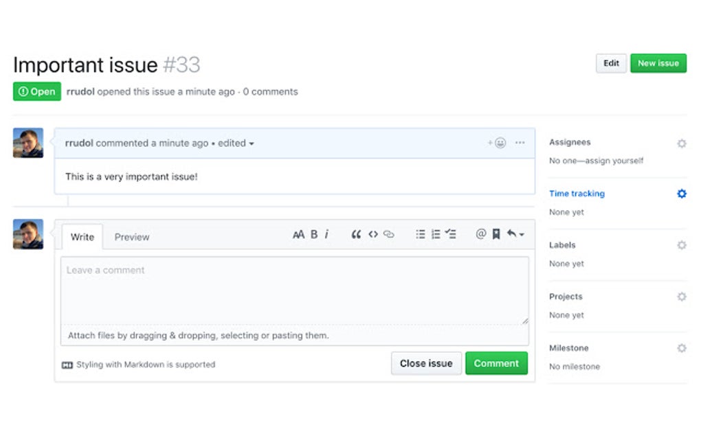Add a bulleted list
The height and width of the screenshot is (438, 701).
point(420,234)
